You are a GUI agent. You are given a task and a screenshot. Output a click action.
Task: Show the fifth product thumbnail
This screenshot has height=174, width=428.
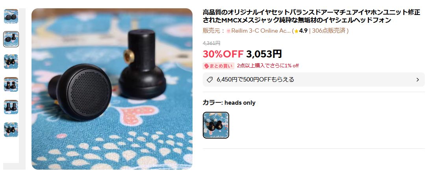click(11, 107)
